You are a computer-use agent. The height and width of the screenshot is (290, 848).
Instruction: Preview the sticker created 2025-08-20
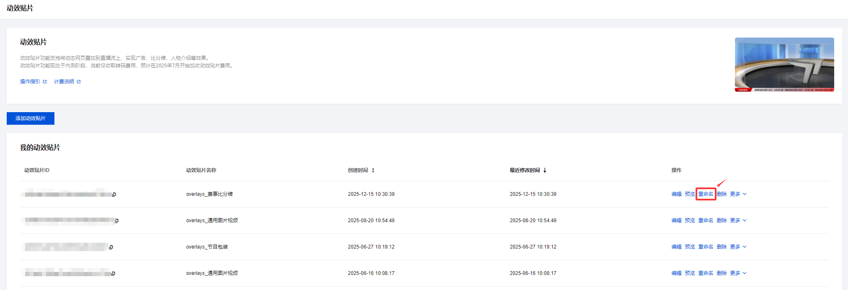pyautogui.click(x=690, y=221)
